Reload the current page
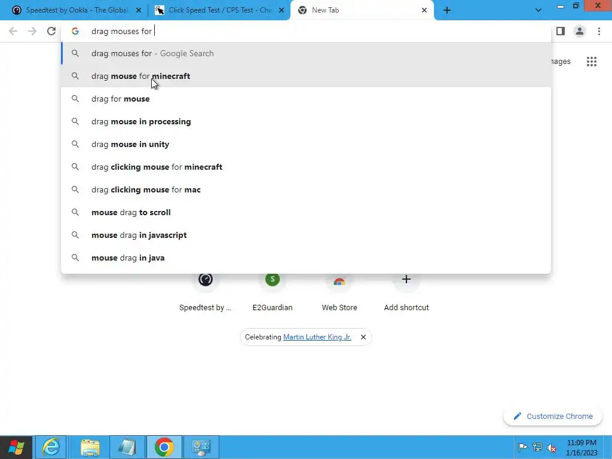 coord(51,31)
